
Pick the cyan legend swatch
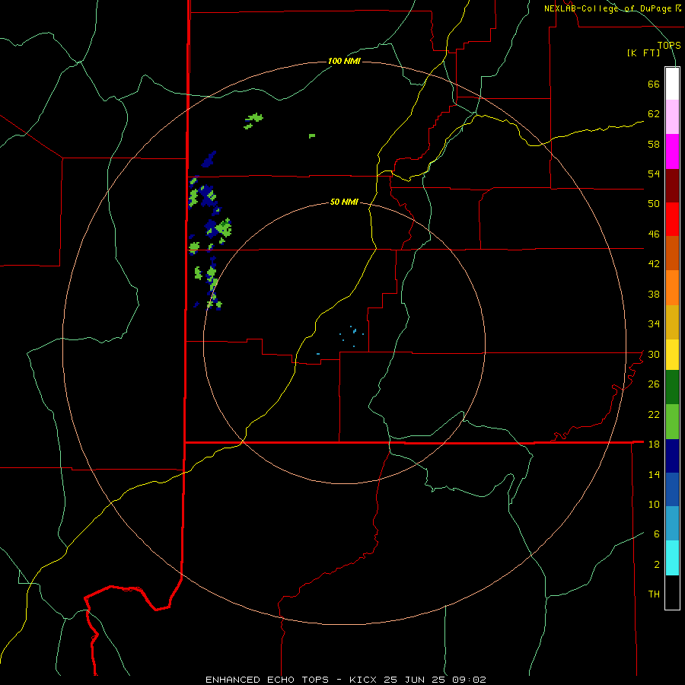pos(672,558)
